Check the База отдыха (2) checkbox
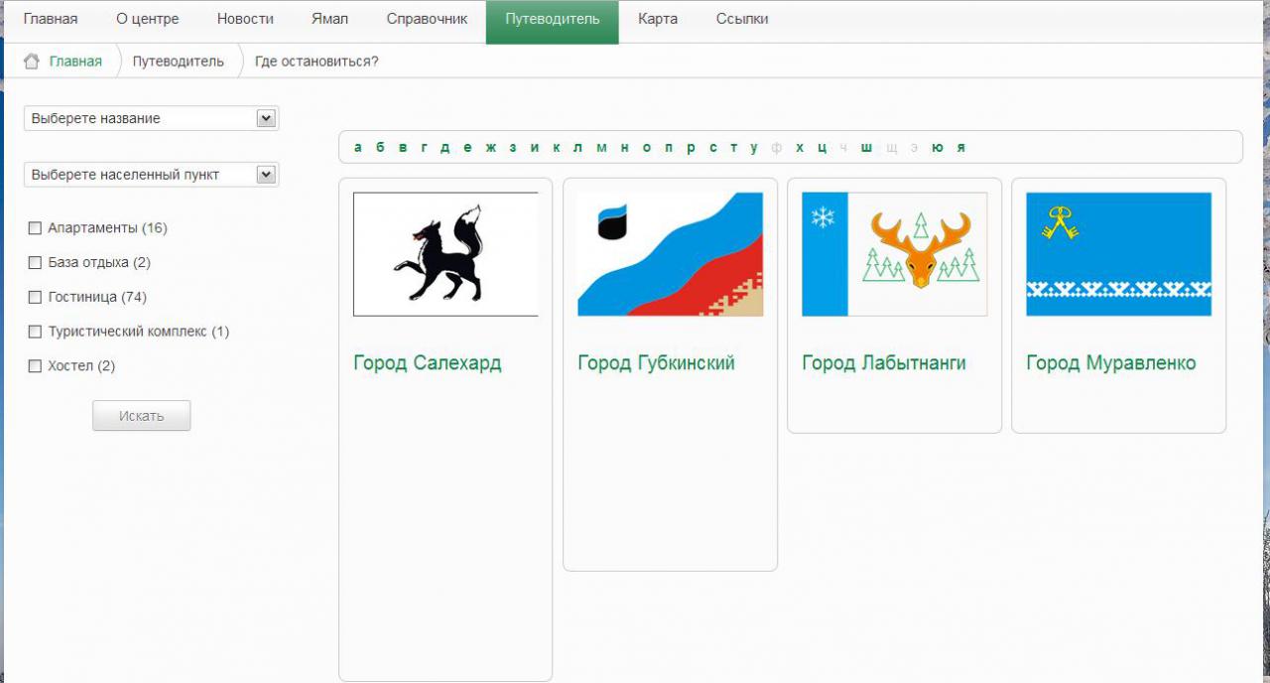Image resolution: width=1270 pixels, height=683 pixels. tap(35, 263)
